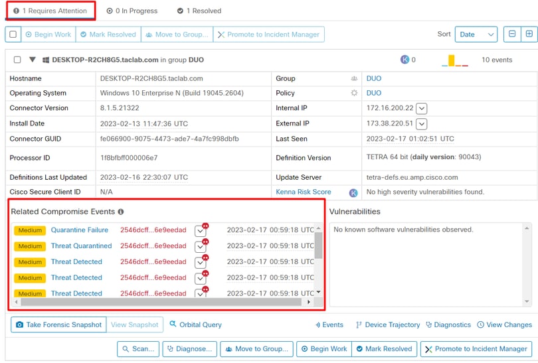Open View Changes
The height and width of the screenshot is (363, 538).
point(504,325)
